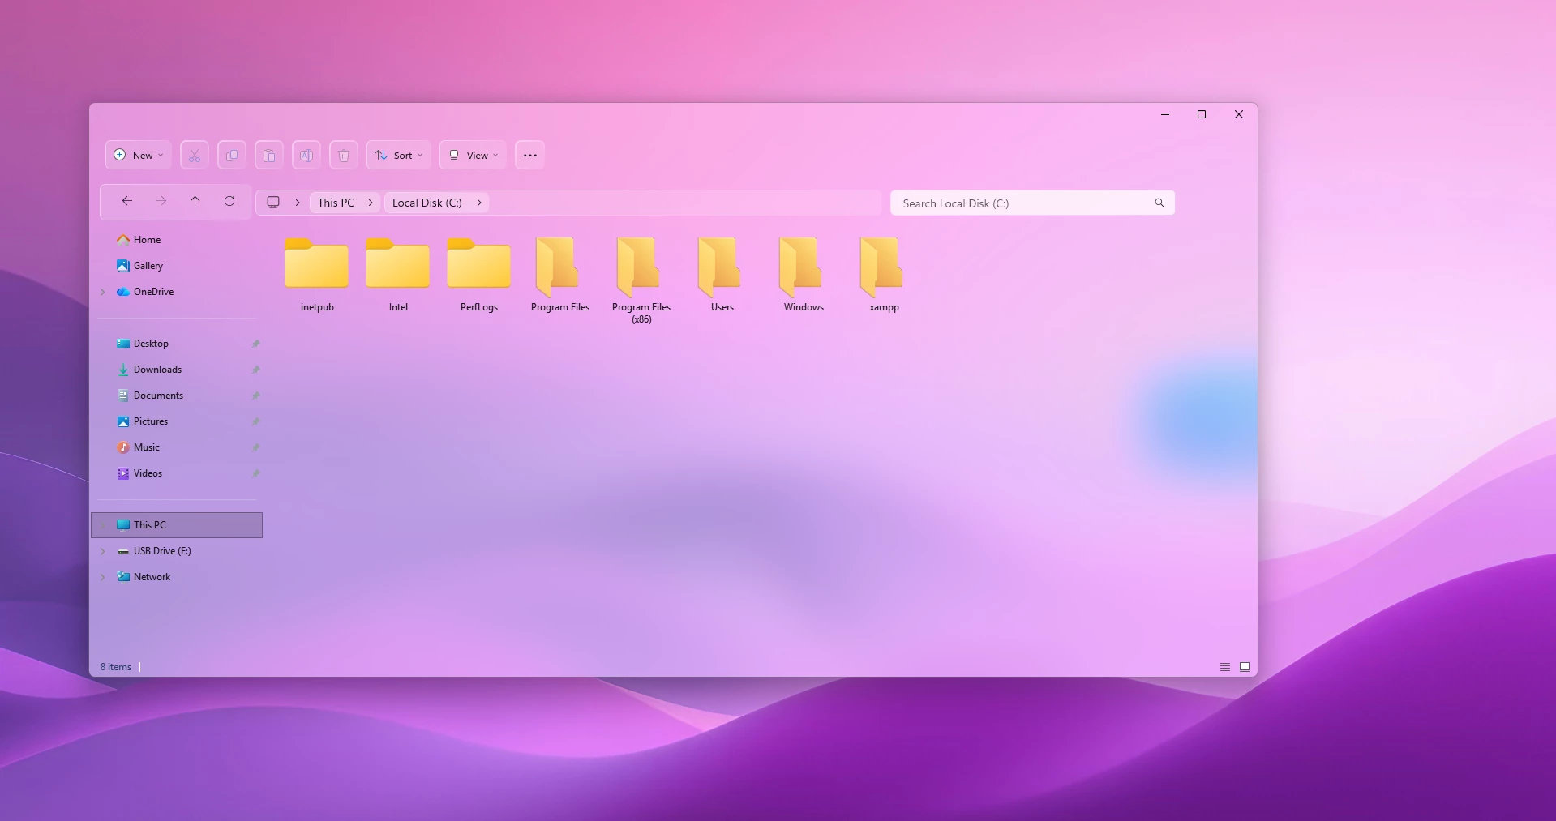Screen dimensions: 1556x821
Task: Navigate to This PC breadcrumb
Action: (336, 203)
